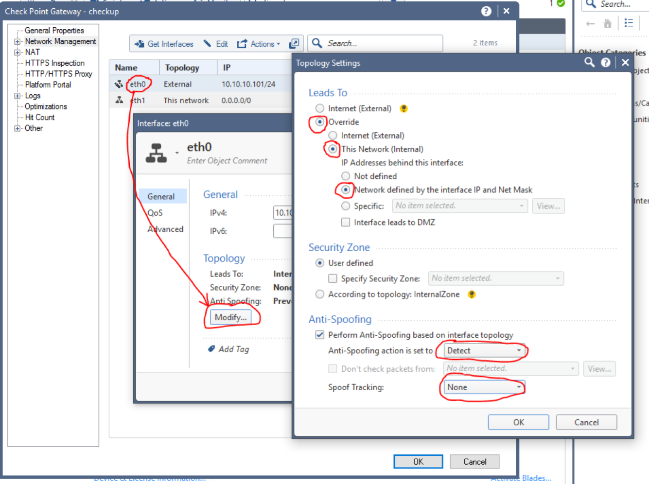Select General Properties in the tree
This screenshot has width=649, height=484.
point(54,31)
